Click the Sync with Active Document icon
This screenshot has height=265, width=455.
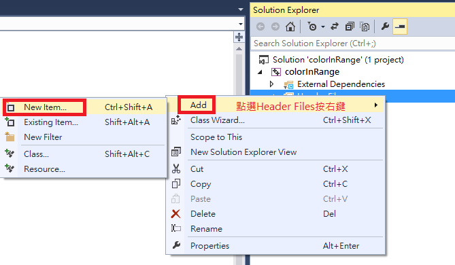tap(335, 26)
